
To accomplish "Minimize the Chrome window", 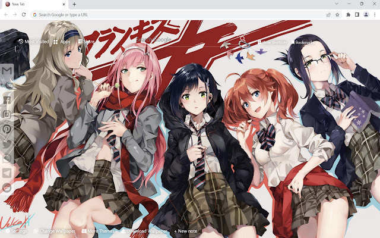I will pos(349,4).
